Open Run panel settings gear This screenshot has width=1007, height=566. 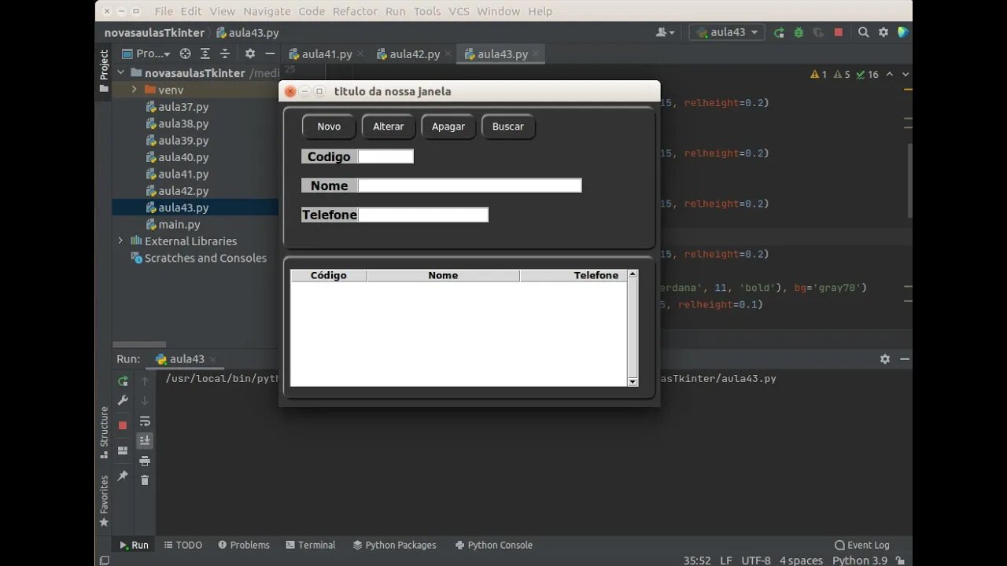pyautogui.click(x=885, y=358)
